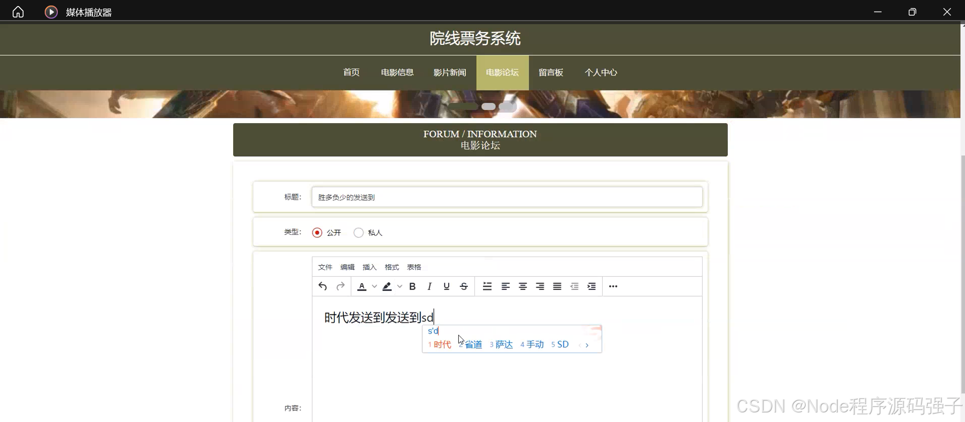
Task: Align text left
Action: tap(506, 286)
